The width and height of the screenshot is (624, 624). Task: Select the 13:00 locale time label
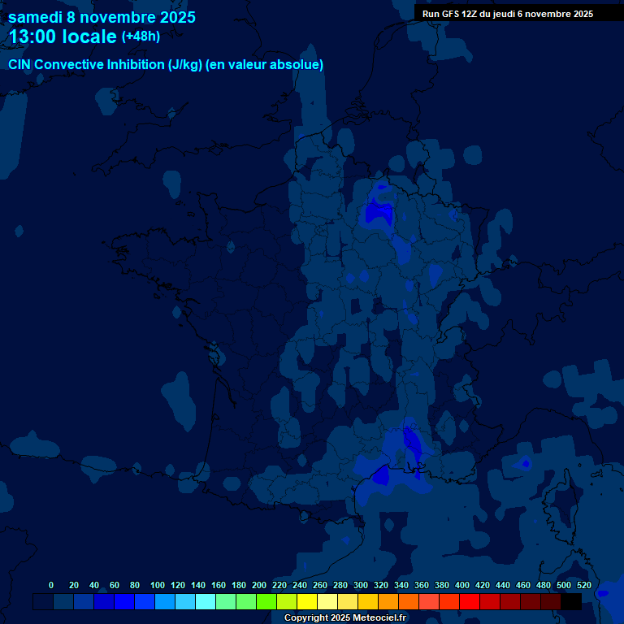63,37
